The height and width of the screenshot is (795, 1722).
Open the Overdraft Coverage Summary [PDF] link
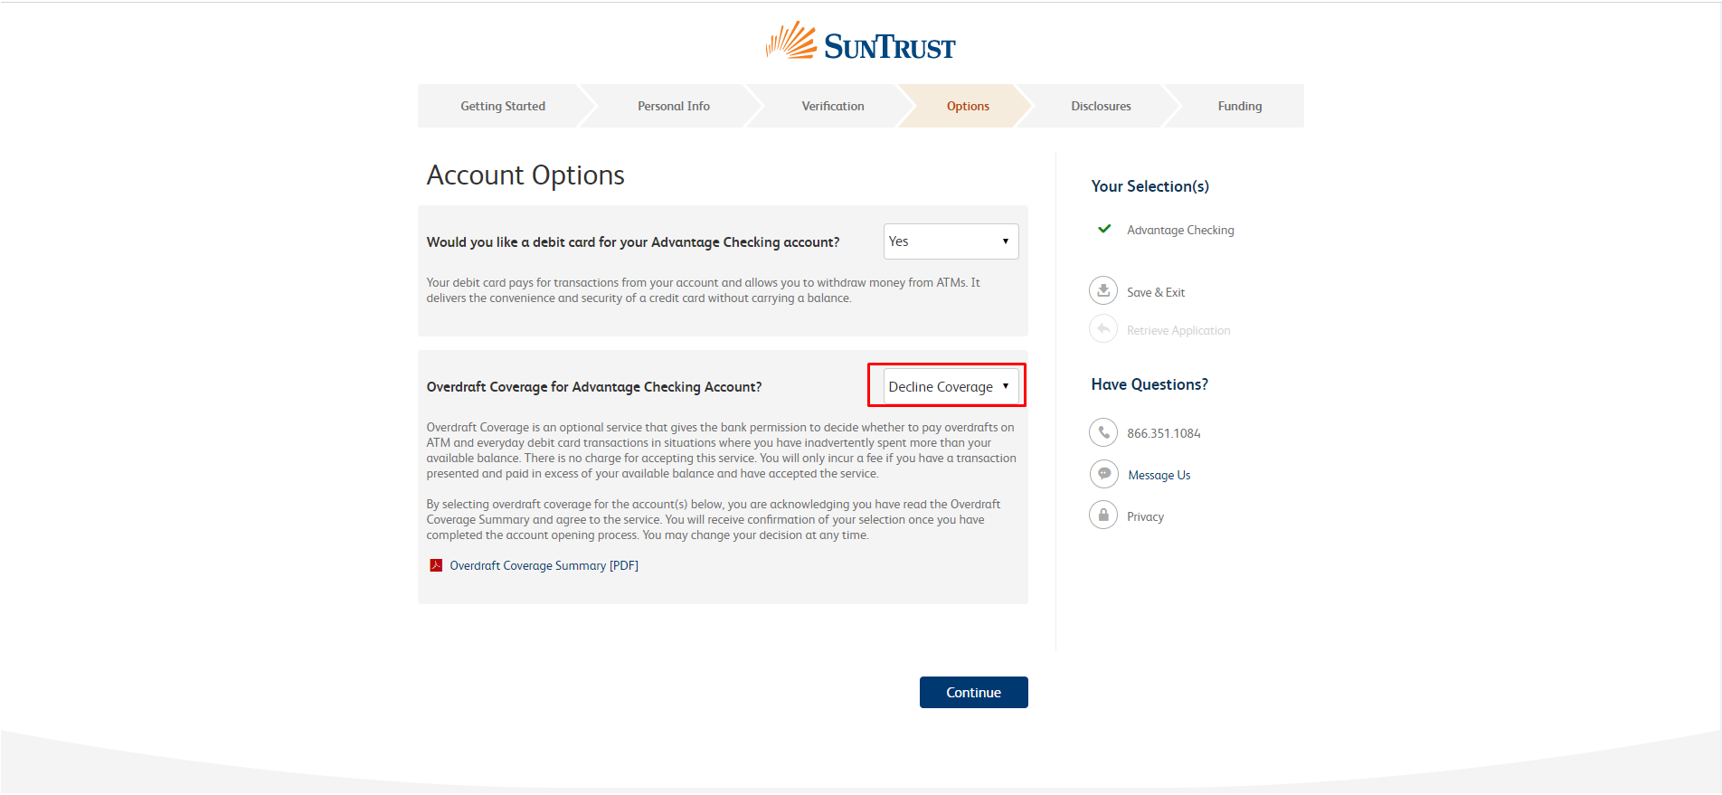click(x=544, y=565)
